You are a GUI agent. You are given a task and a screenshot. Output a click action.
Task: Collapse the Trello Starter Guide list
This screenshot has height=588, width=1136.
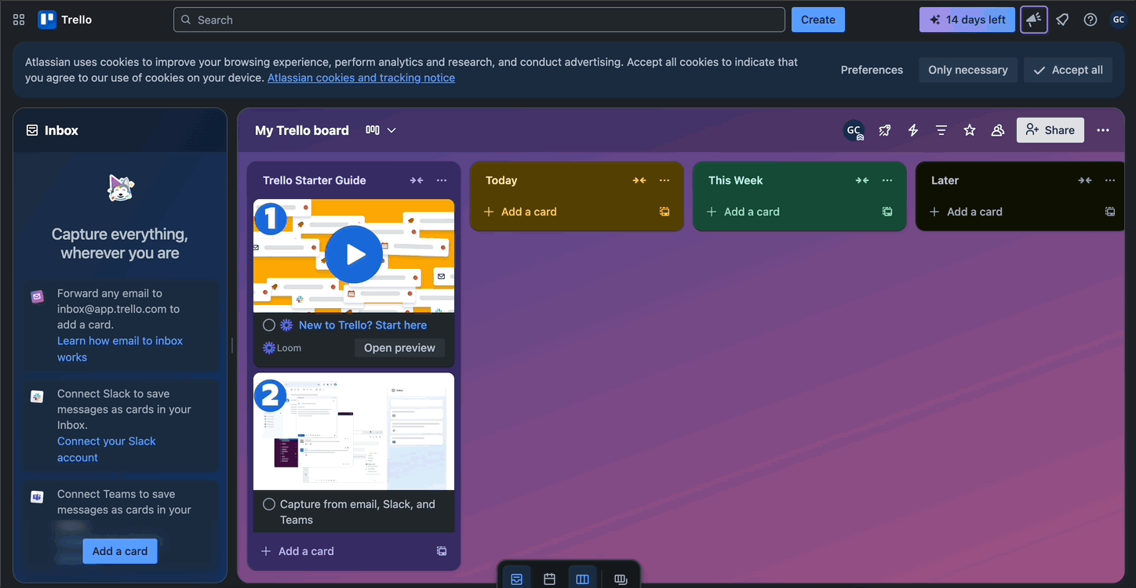417,180
